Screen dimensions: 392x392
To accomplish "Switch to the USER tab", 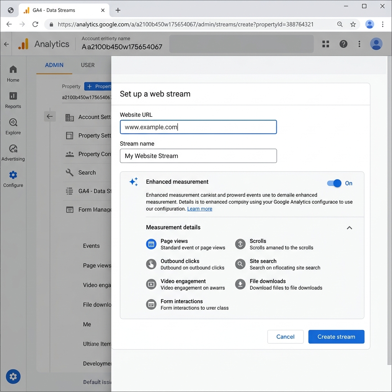I will [88, 65].
